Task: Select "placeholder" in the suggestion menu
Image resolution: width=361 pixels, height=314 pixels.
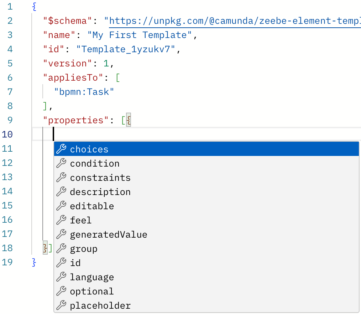Action: 101,305
